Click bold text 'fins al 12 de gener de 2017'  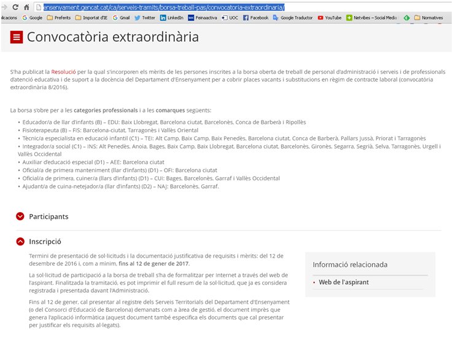tap(153, 264)
